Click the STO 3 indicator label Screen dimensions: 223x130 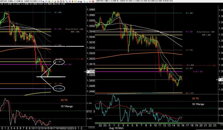point(91,111)
